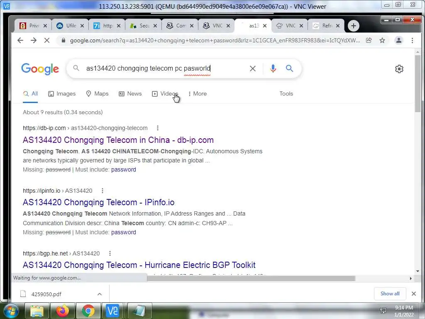The width and height of the screenshot is (425, 319).
Task: Click the Chrome forward arrow
Action: pyautogui.click(x=33, y=40)
